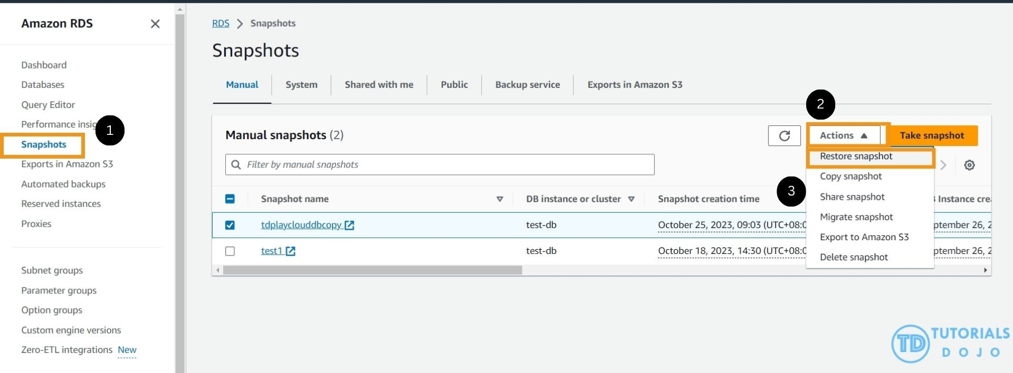Choose Restore snapshot from Actions menu
Image resolution: width=1013 pixels, height=373 pixels.
[856, 156]
